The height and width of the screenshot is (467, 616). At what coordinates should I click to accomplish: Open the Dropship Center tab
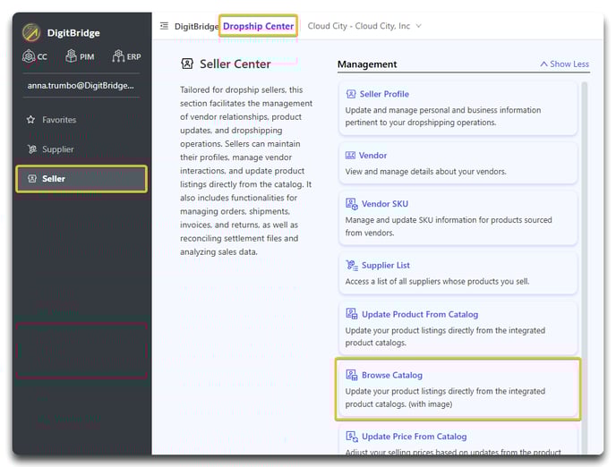[x=258, y=26]
